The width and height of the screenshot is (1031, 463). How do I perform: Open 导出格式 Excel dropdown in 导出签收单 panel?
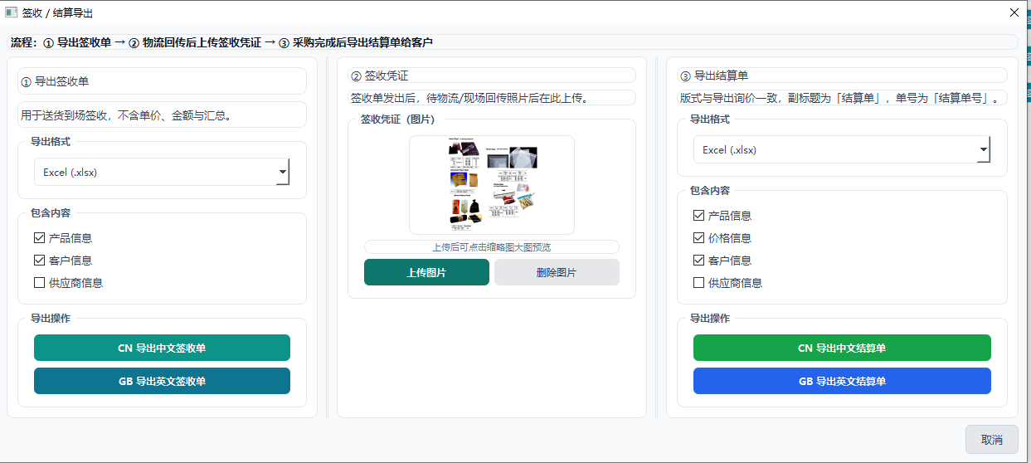162,173
